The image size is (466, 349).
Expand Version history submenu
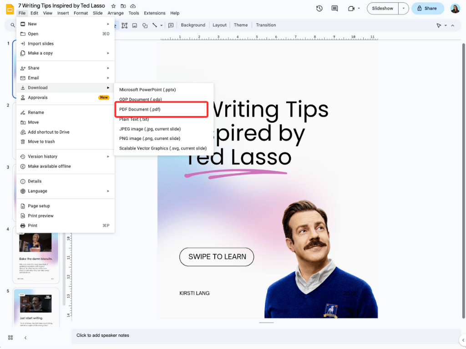pos(66,156)
